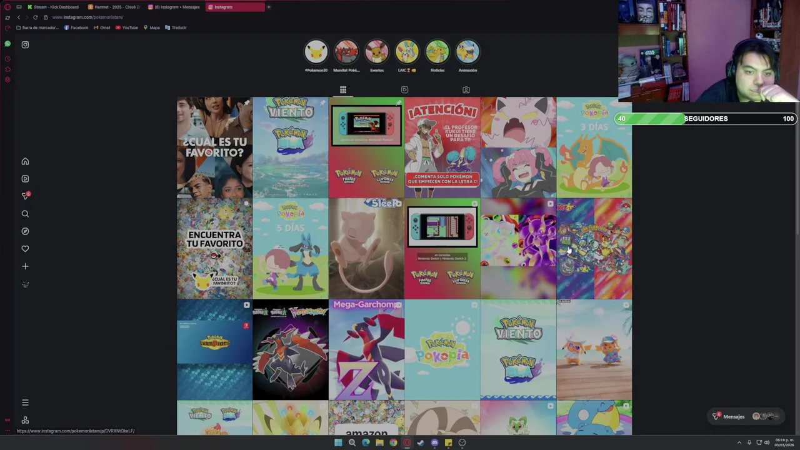Open Google Chrome from taskbar
The image size is (800, 450).
coord(393,442)
